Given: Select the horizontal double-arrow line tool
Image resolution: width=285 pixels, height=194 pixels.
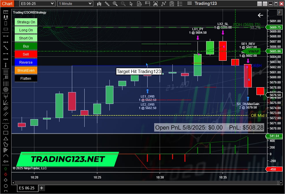Looking at the screenshot, I should click(x=6, y=59).
